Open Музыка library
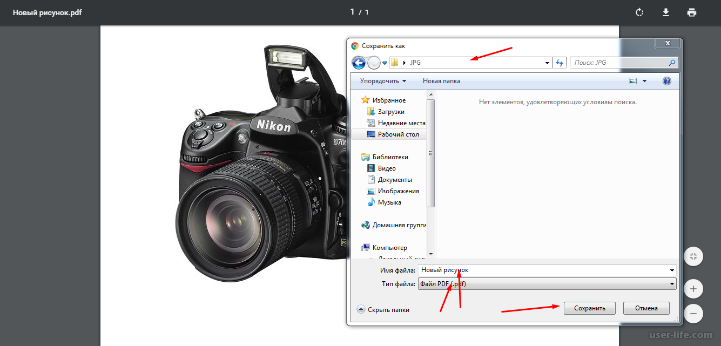721x346 pixels. pyautogui.click(x=389, y=202)
